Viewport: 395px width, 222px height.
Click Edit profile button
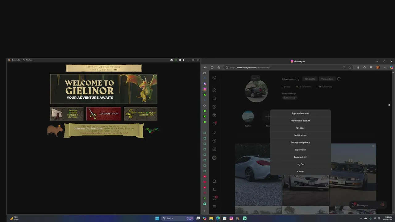coord(310,79)
